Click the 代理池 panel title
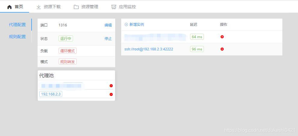This screenshot has height=136, width=298. [x=47, y=76]
